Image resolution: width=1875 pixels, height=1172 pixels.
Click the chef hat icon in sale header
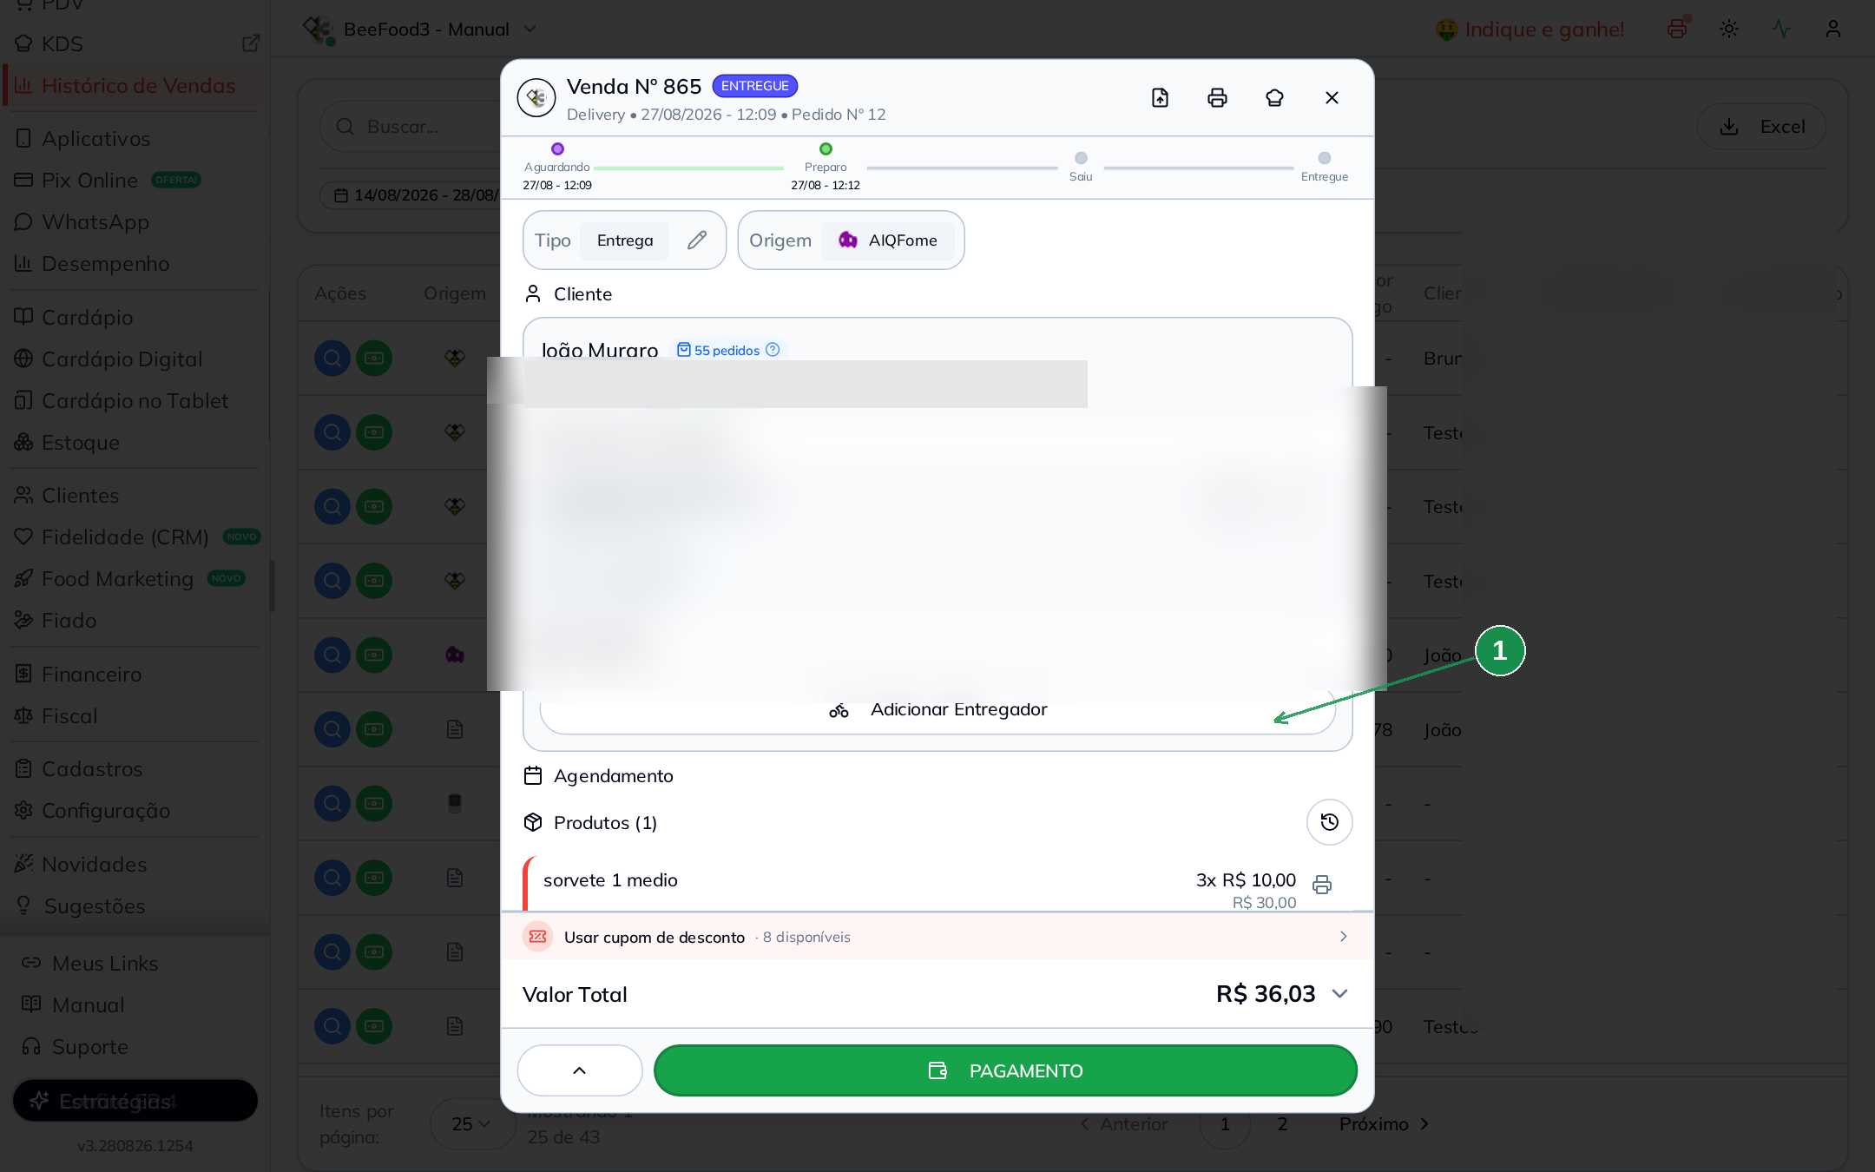pos(1274,98)
